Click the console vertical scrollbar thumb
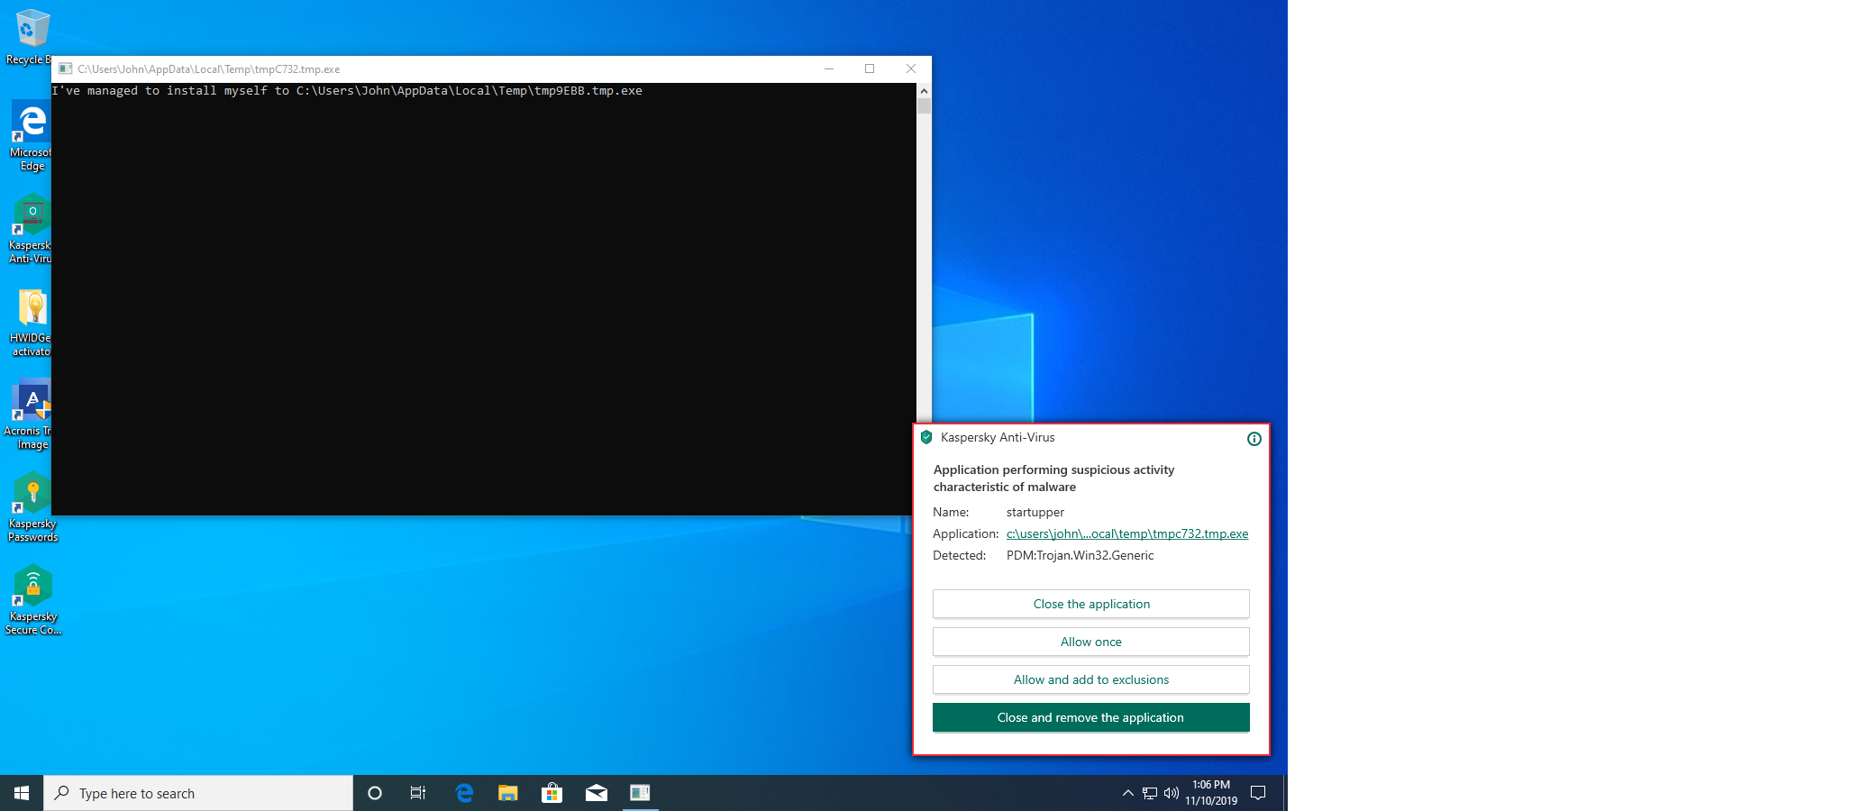 [924, 106]
